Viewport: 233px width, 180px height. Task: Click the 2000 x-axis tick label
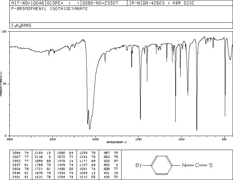pos(95,139)
